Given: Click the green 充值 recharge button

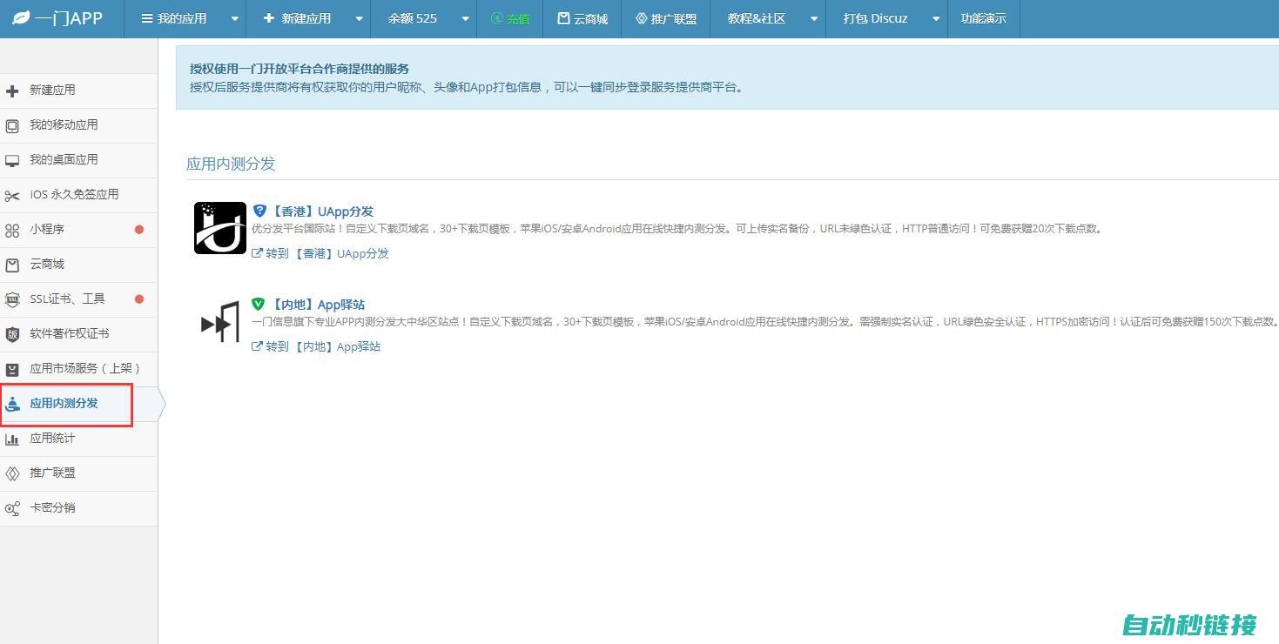Looking at the screenshot, I should 510,19.
